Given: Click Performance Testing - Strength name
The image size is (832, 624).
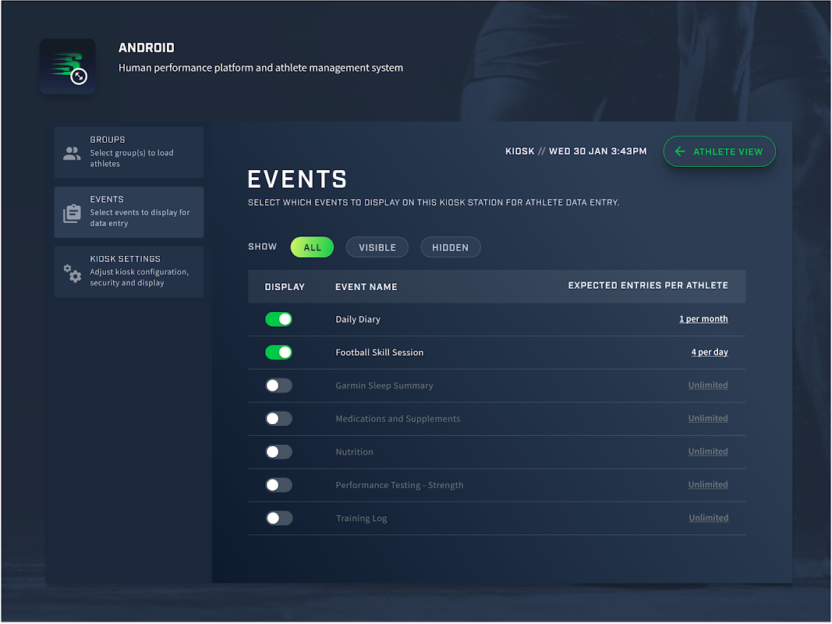Looking at the screenshot, I should coord(399,485).
